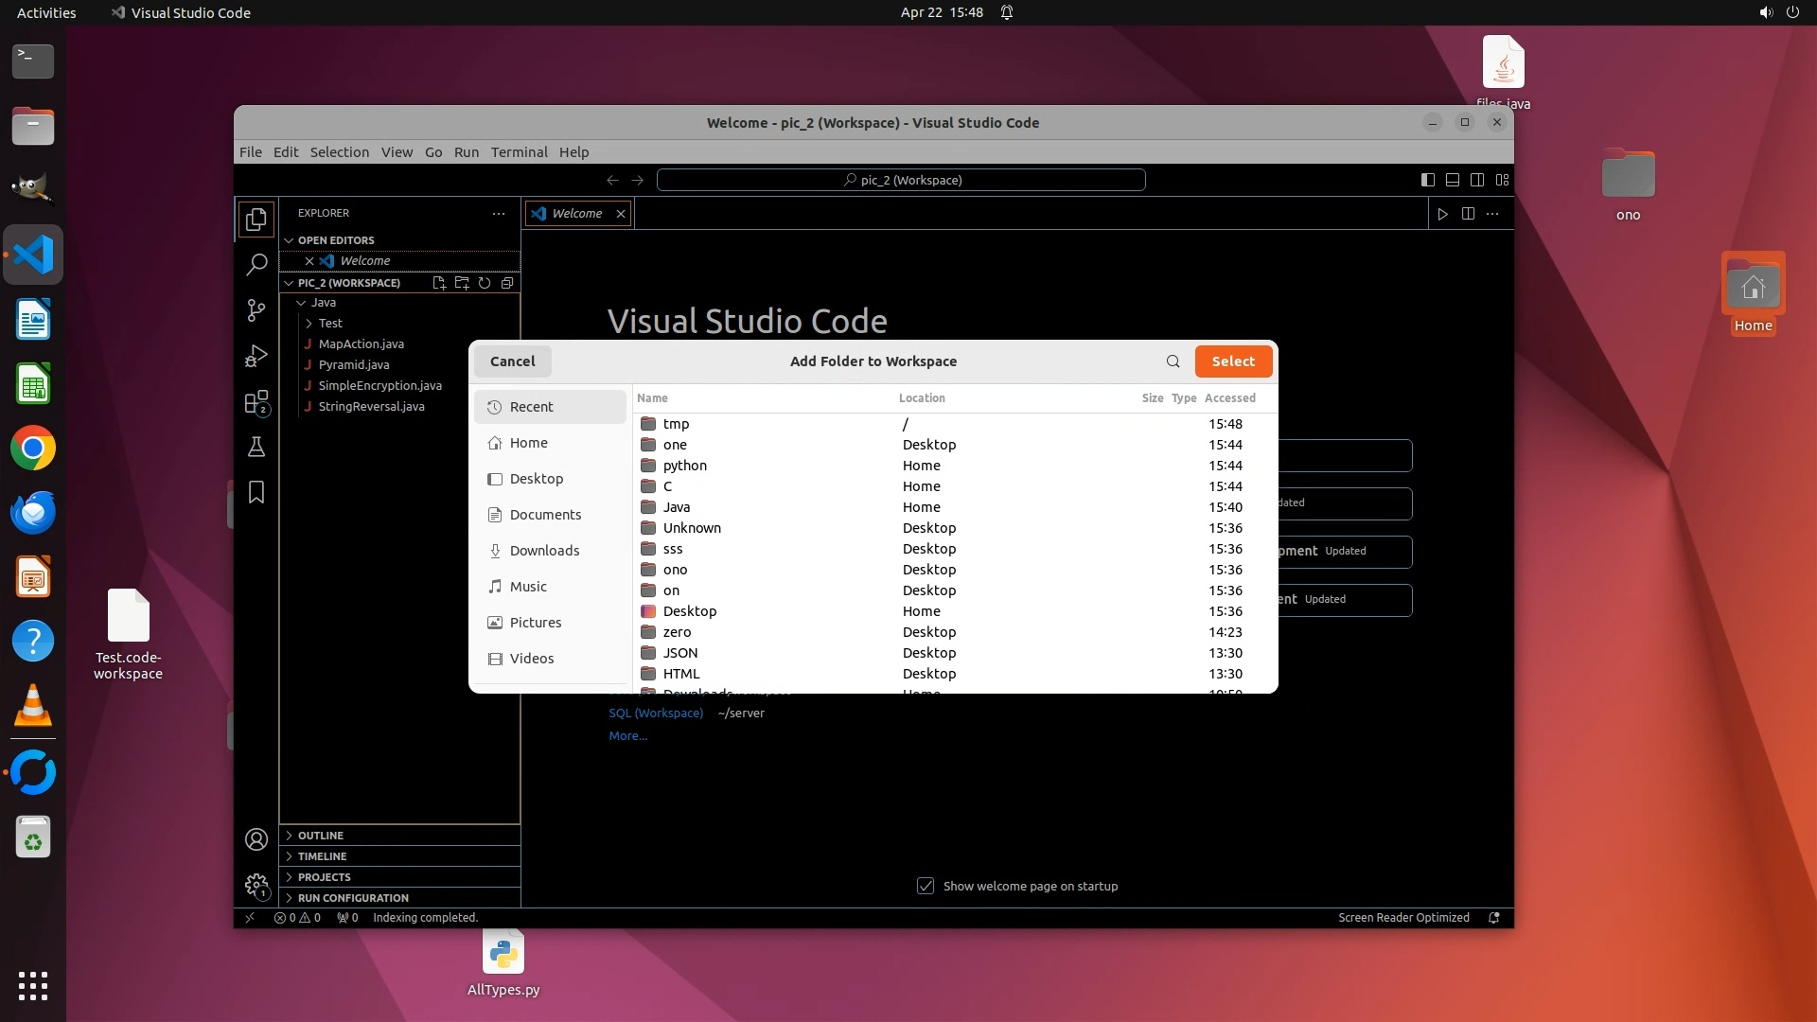Open the Run and Debug icon
The width and height of the screenshot is (1817, 1022).
(256, 356)
